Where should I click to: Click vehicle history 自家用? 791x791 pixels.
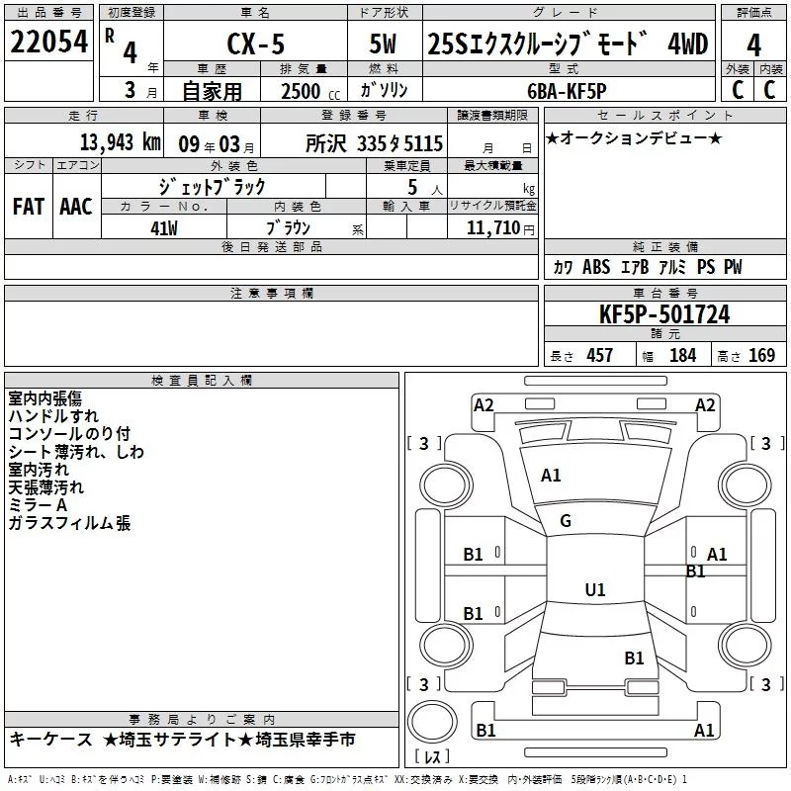coord(212,91)
